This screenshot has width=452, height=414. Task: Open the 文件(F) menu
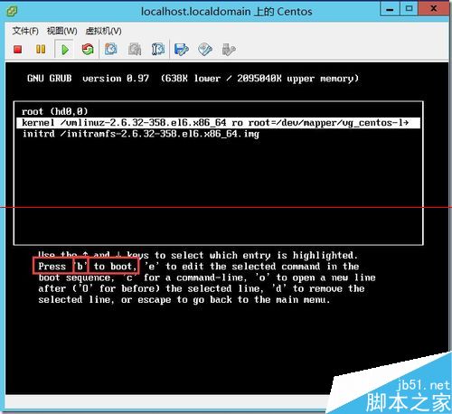[25, 31]
